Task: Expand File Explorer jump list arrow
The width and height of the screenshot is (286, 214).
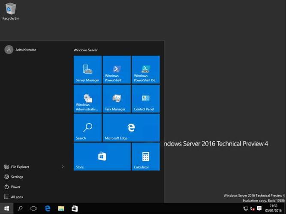Action: 63,166
